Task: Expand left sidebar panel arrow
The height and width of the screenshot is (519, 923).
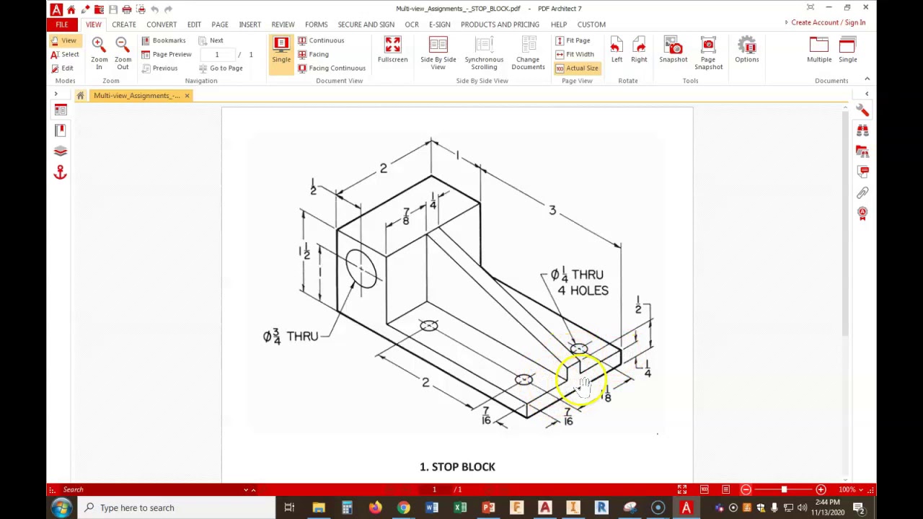Action: pos(56,94)
